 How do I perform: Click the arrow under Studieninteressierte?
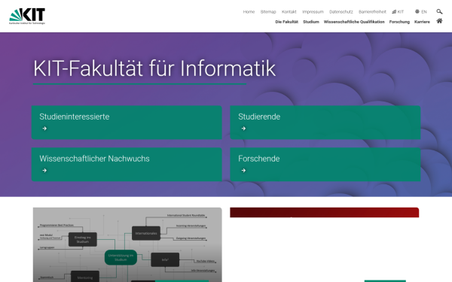tap(44, 129)
